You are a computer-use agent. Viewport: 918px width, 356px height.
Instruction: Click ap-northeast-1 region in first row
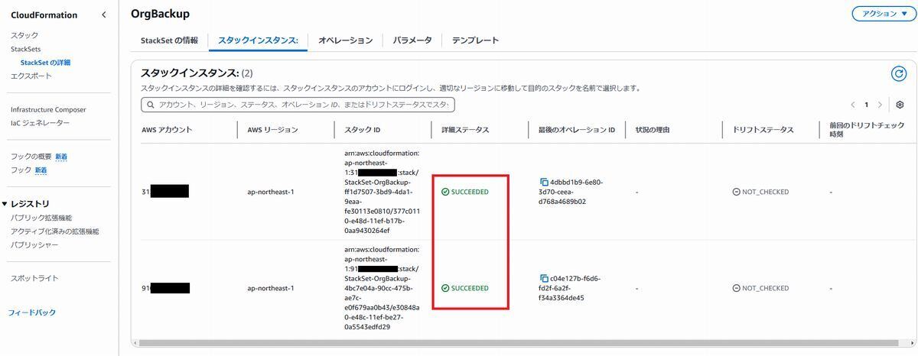[271, 192]
